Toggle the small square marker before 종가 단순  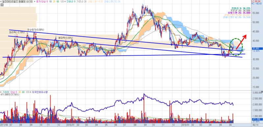tap(35, 2)
